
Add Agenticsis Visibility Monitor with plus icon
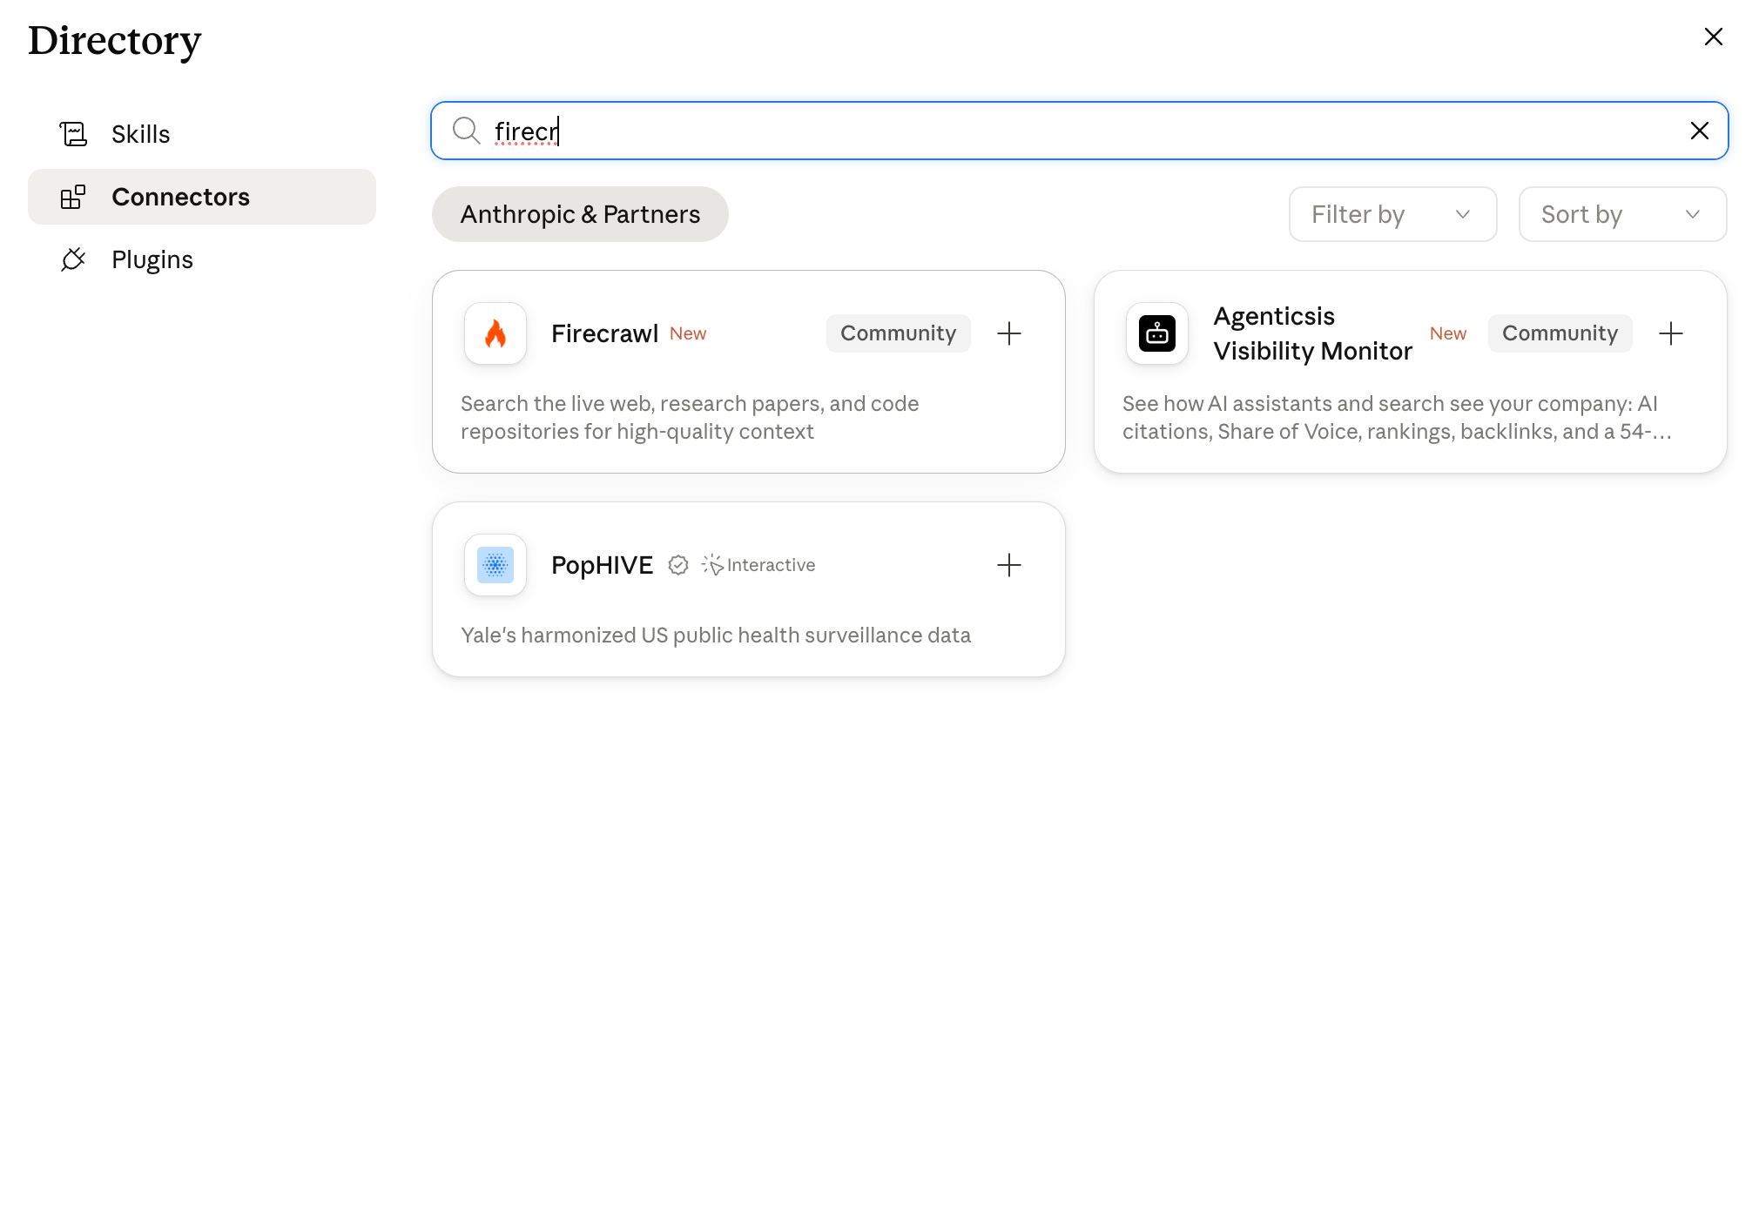[x=1671, y=333]
